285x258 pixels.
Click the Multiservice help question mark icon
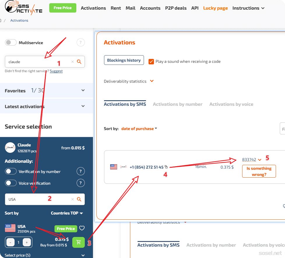pos(81,43)
